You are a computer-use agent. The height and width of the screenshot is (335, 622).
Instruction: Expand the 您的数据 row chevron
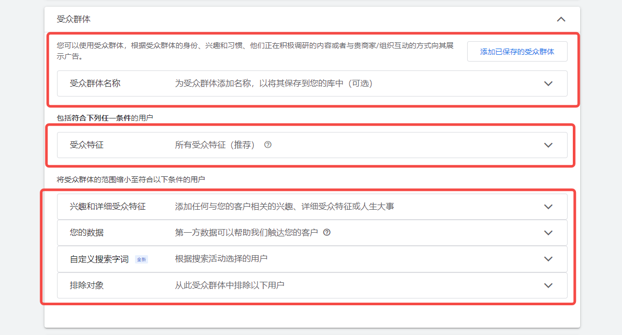click(x=548, y=233)
